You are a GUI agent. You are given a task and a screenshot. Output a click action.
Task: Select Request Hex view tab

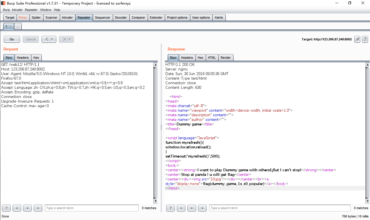(36, 58)
